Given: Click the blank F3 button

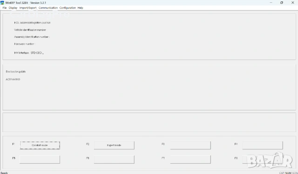Looking at the screenshot, I should pos(190,145).
